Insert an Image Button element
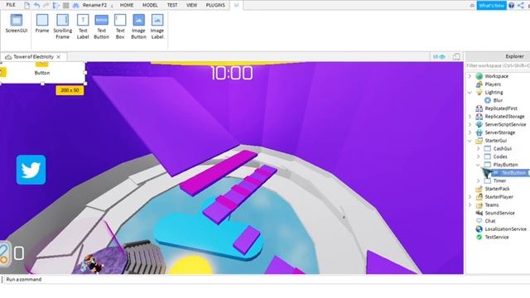This screenshot has height=298, width=530. (x=138, y=26)
